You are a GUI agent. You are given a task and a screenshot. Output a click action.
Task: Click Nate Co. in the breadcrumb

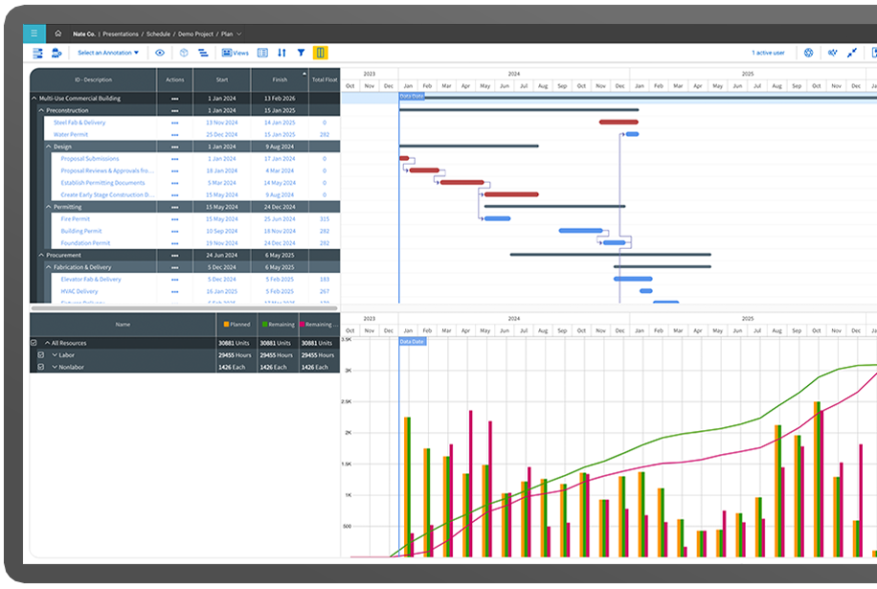pos(84,34)
